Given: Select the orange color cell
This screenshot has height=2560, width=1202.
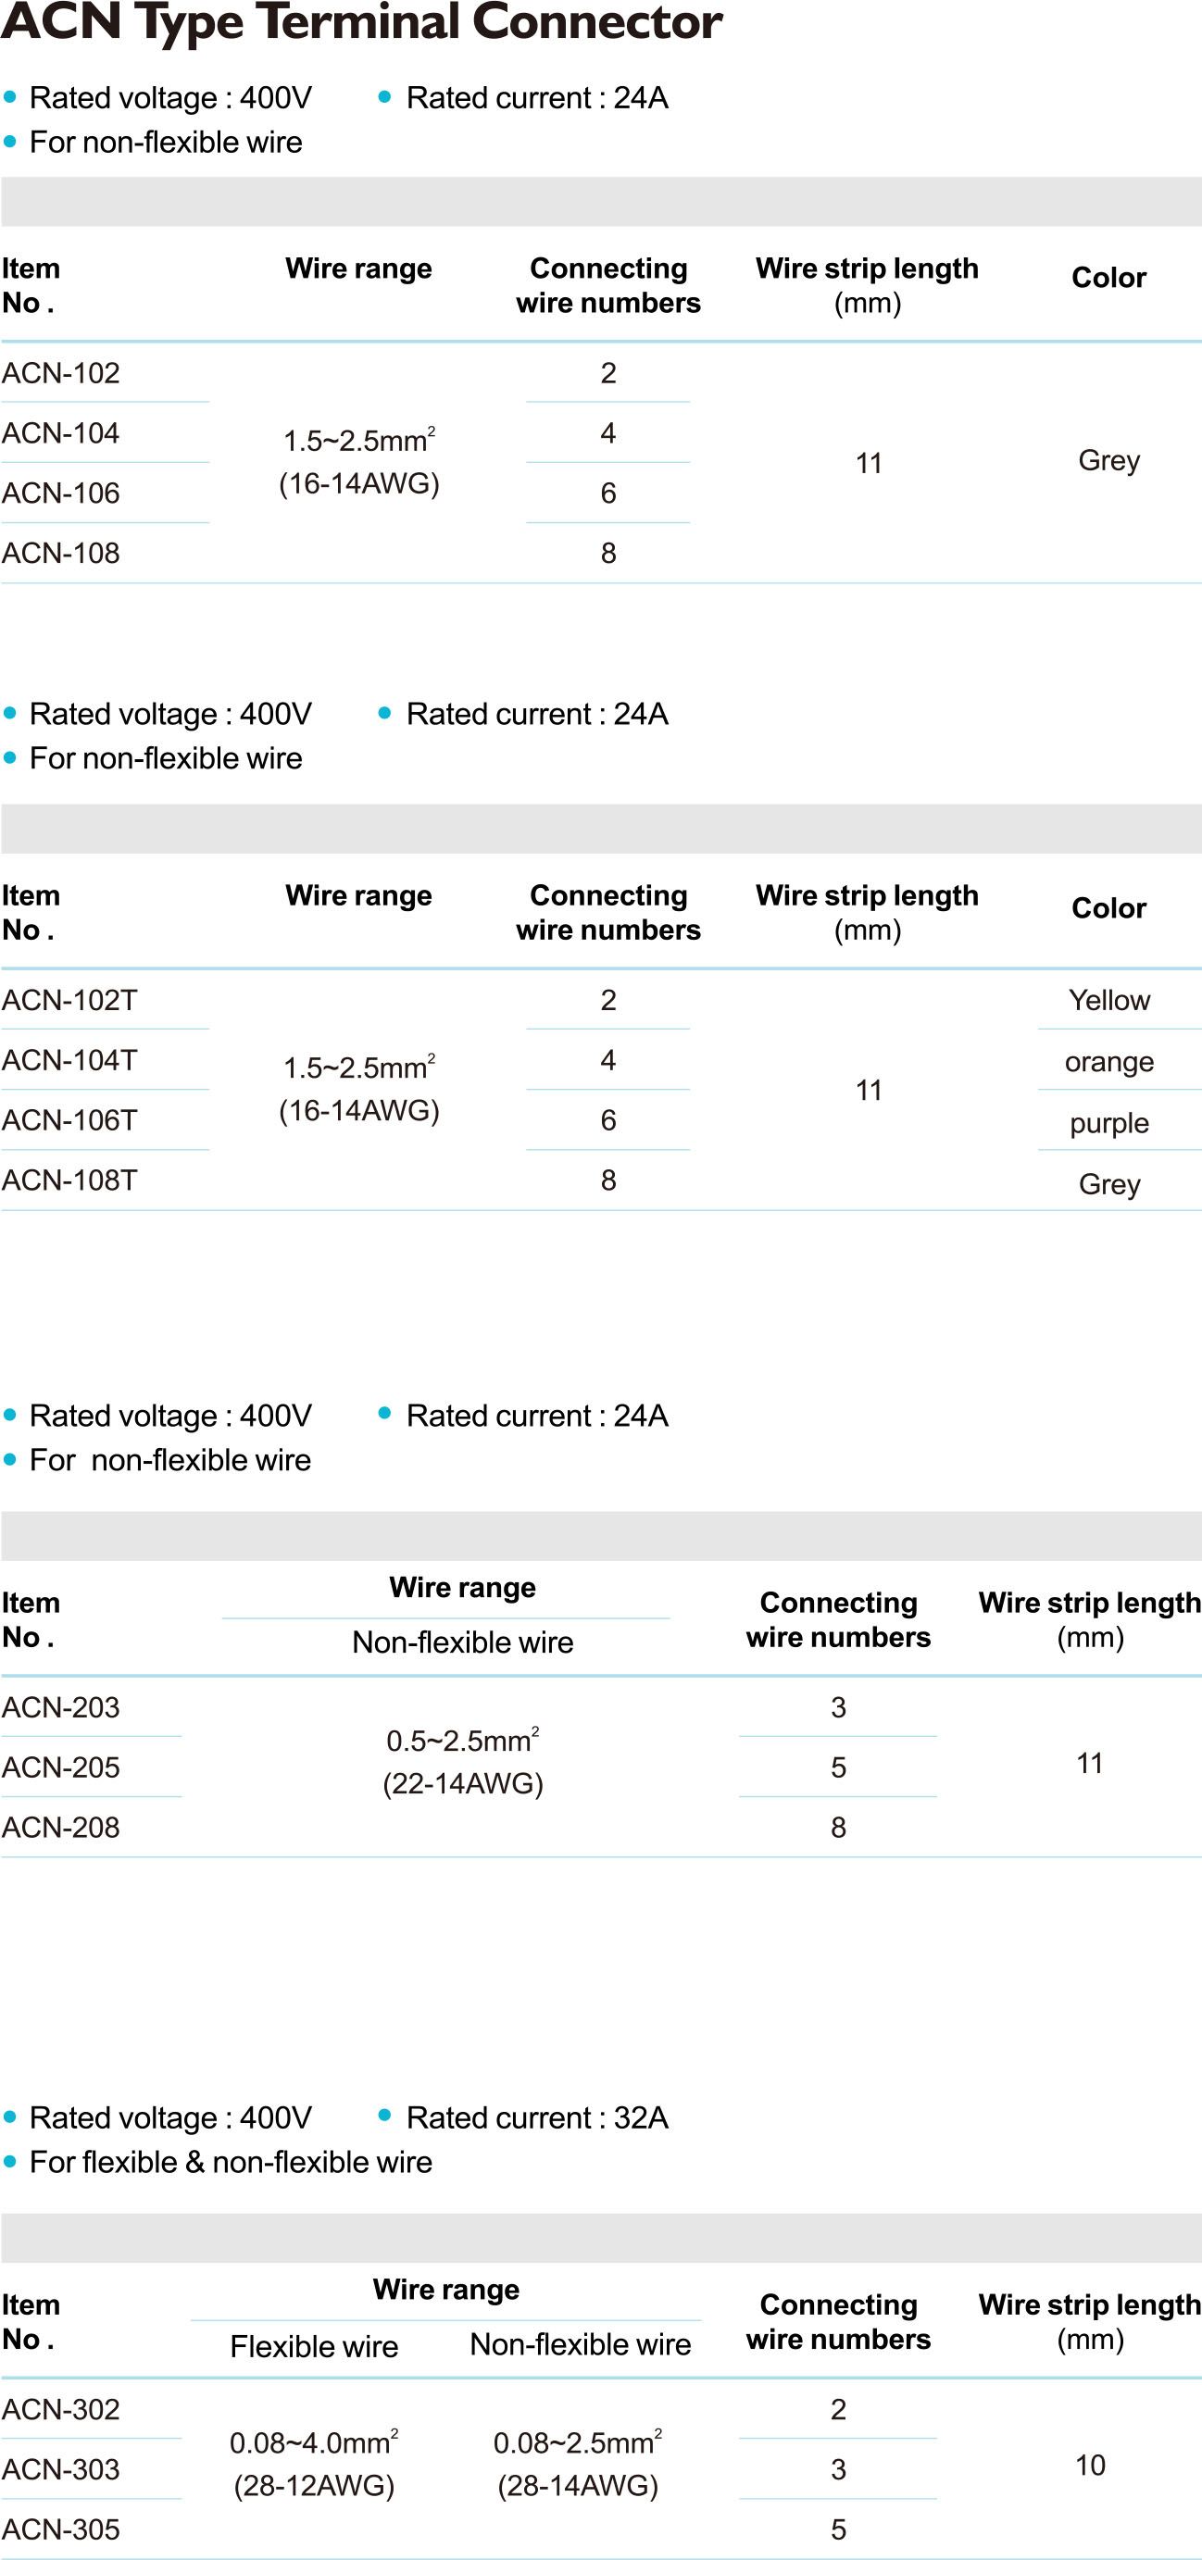Looking at the screenshot, I should (x=1108, y=1061).
